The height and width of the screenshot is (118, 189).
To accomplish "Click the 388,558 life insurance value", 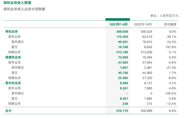I will [122, 32].
